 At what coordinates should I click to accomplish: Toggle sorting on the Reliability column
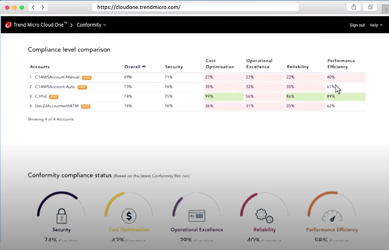pos(297,67)
